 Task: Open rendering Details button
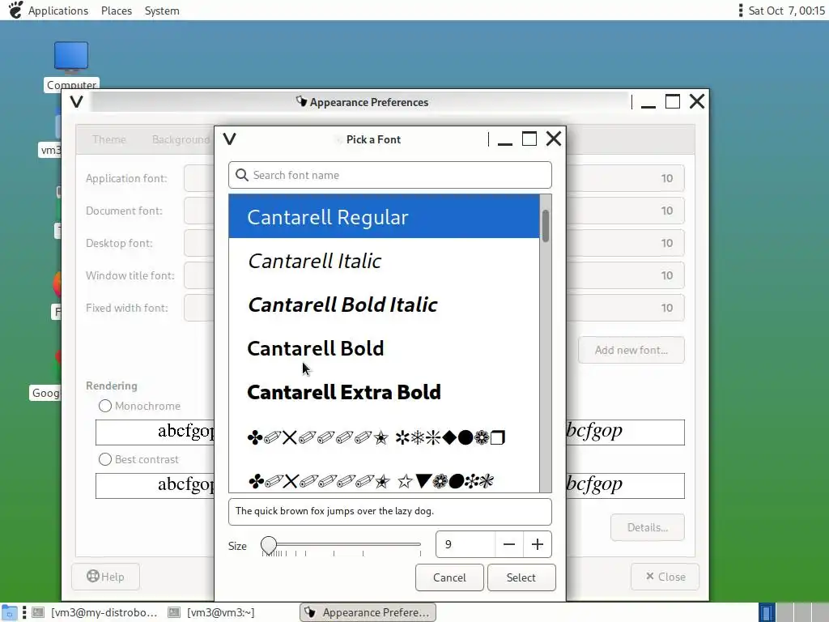(648, 527)
